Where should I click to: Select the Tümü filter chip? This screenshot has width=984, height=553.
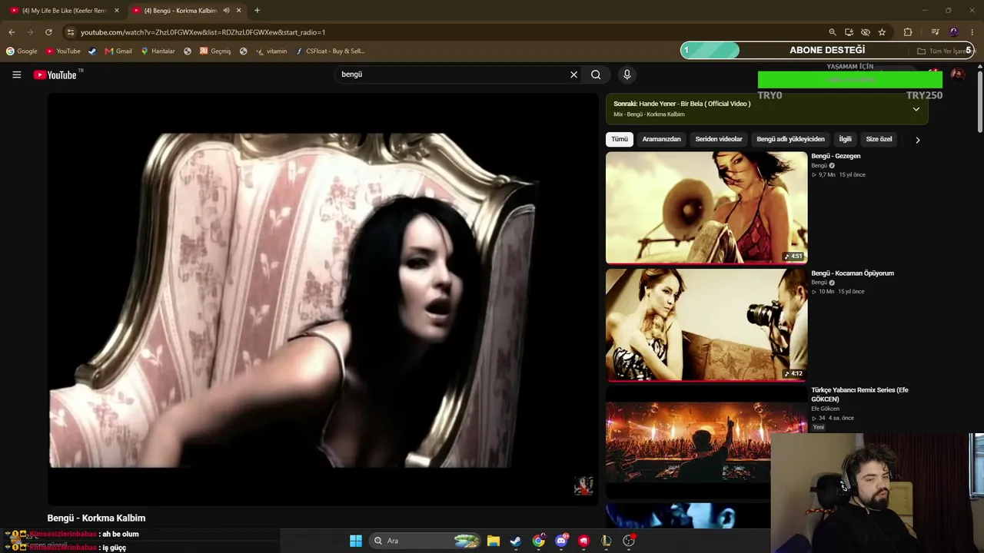coord(620,139)
